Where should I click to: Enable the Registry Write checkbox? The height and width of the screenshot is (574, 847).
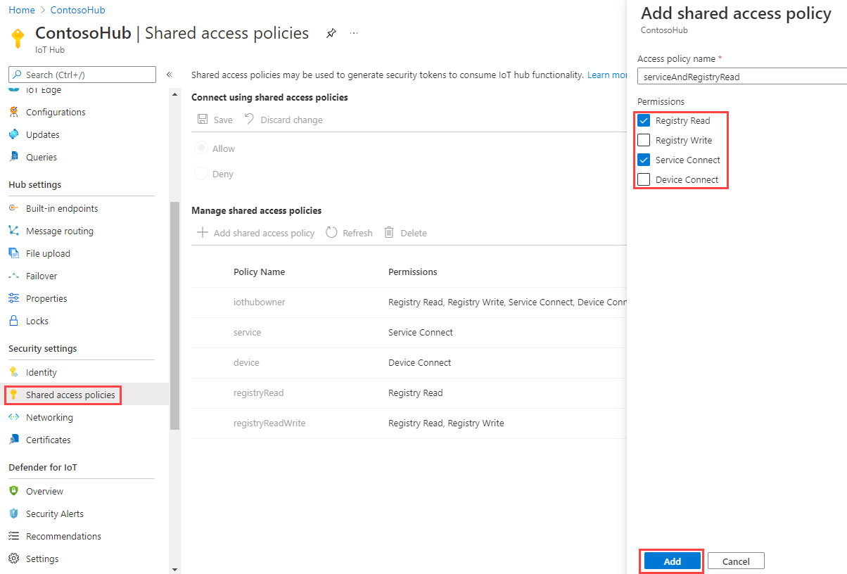(x=644, y=140)
